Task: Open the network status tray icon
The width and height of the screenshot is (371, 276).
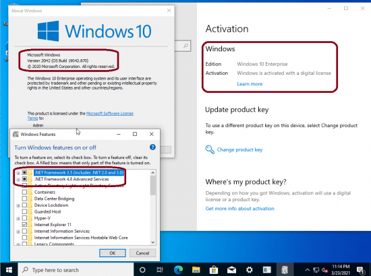Action: point(316,270)
